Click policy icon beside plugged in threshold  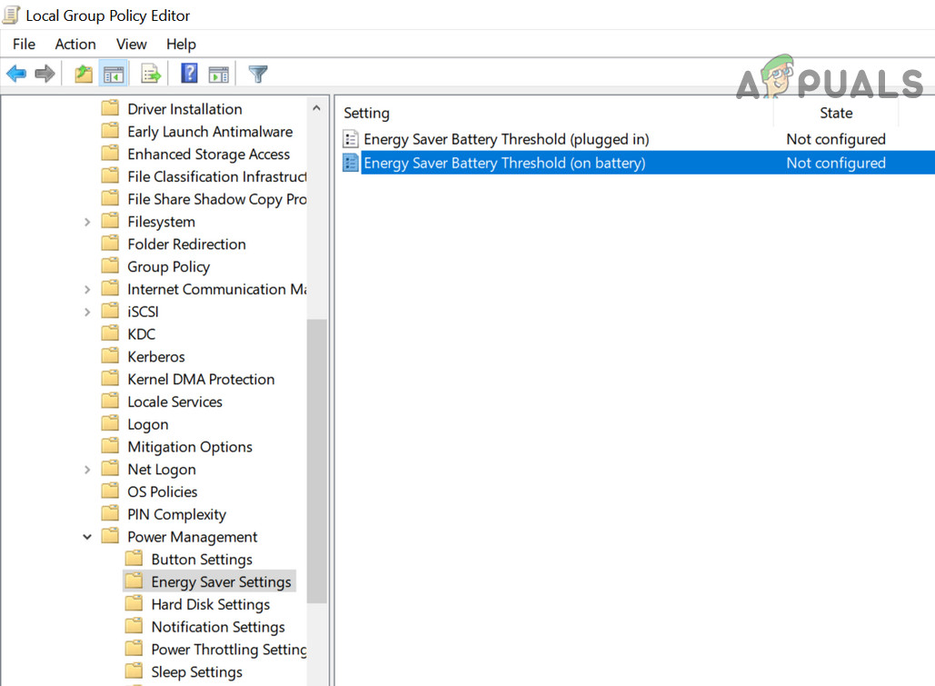(x=351, y=139)
